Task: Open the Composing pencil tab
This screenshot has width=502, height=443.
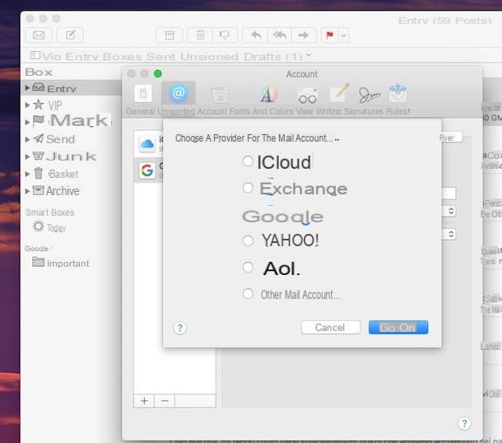Action: 339,93
